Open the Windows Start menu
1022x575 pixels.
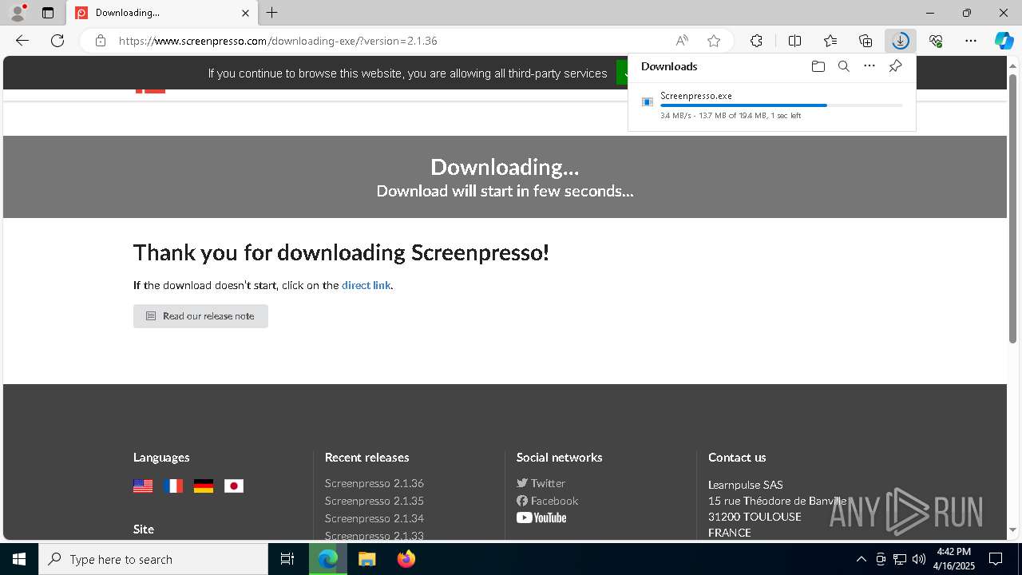tap(19, 559)
